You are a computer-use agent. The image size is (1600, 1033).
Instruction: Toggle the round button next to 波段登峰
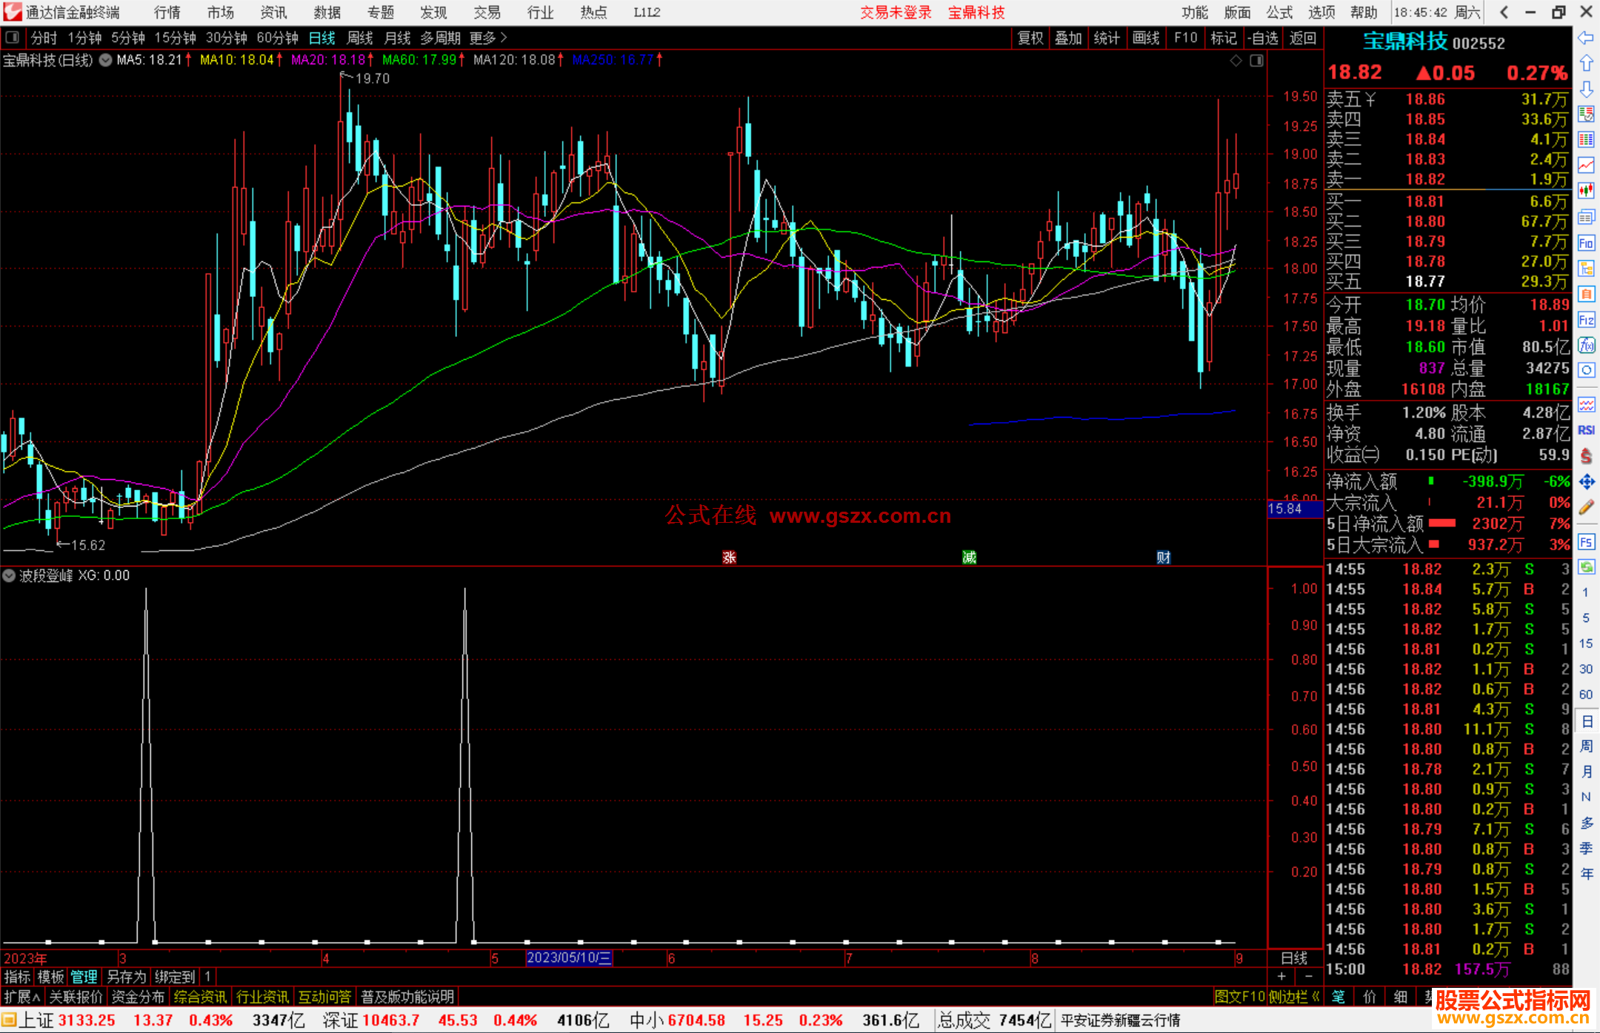9,575
